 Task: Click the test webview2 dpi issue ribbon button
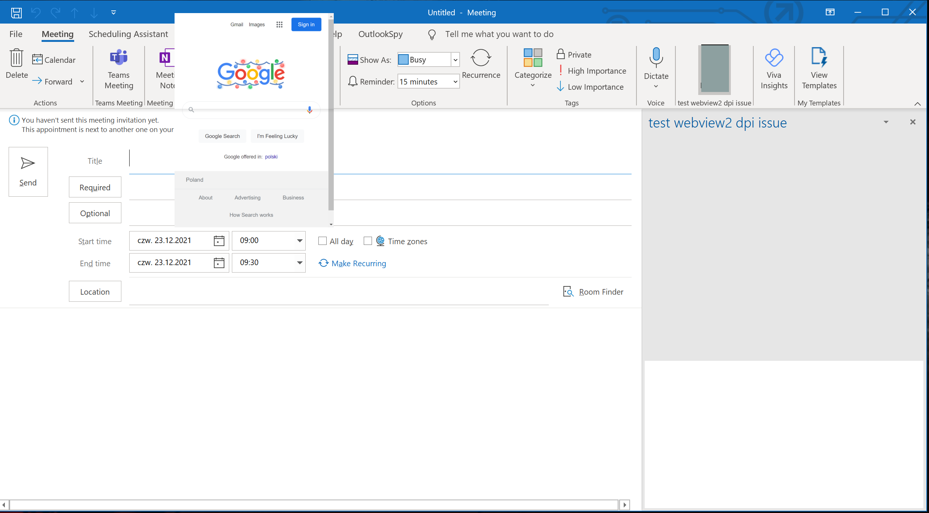(x=714, y=70)
